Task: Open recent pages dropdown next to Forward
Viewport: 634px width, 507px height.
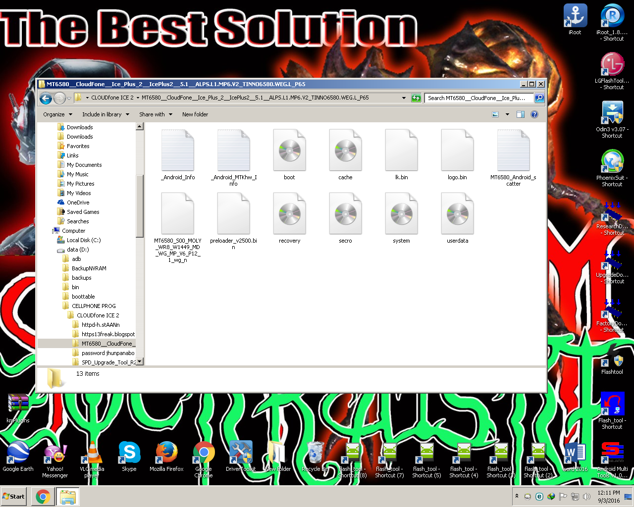Action: pyautogui.click(x=69, y=98)
